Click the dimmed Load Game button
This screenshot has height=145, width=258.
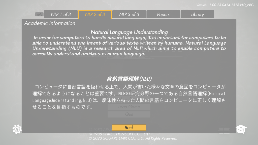click(129, 107)
